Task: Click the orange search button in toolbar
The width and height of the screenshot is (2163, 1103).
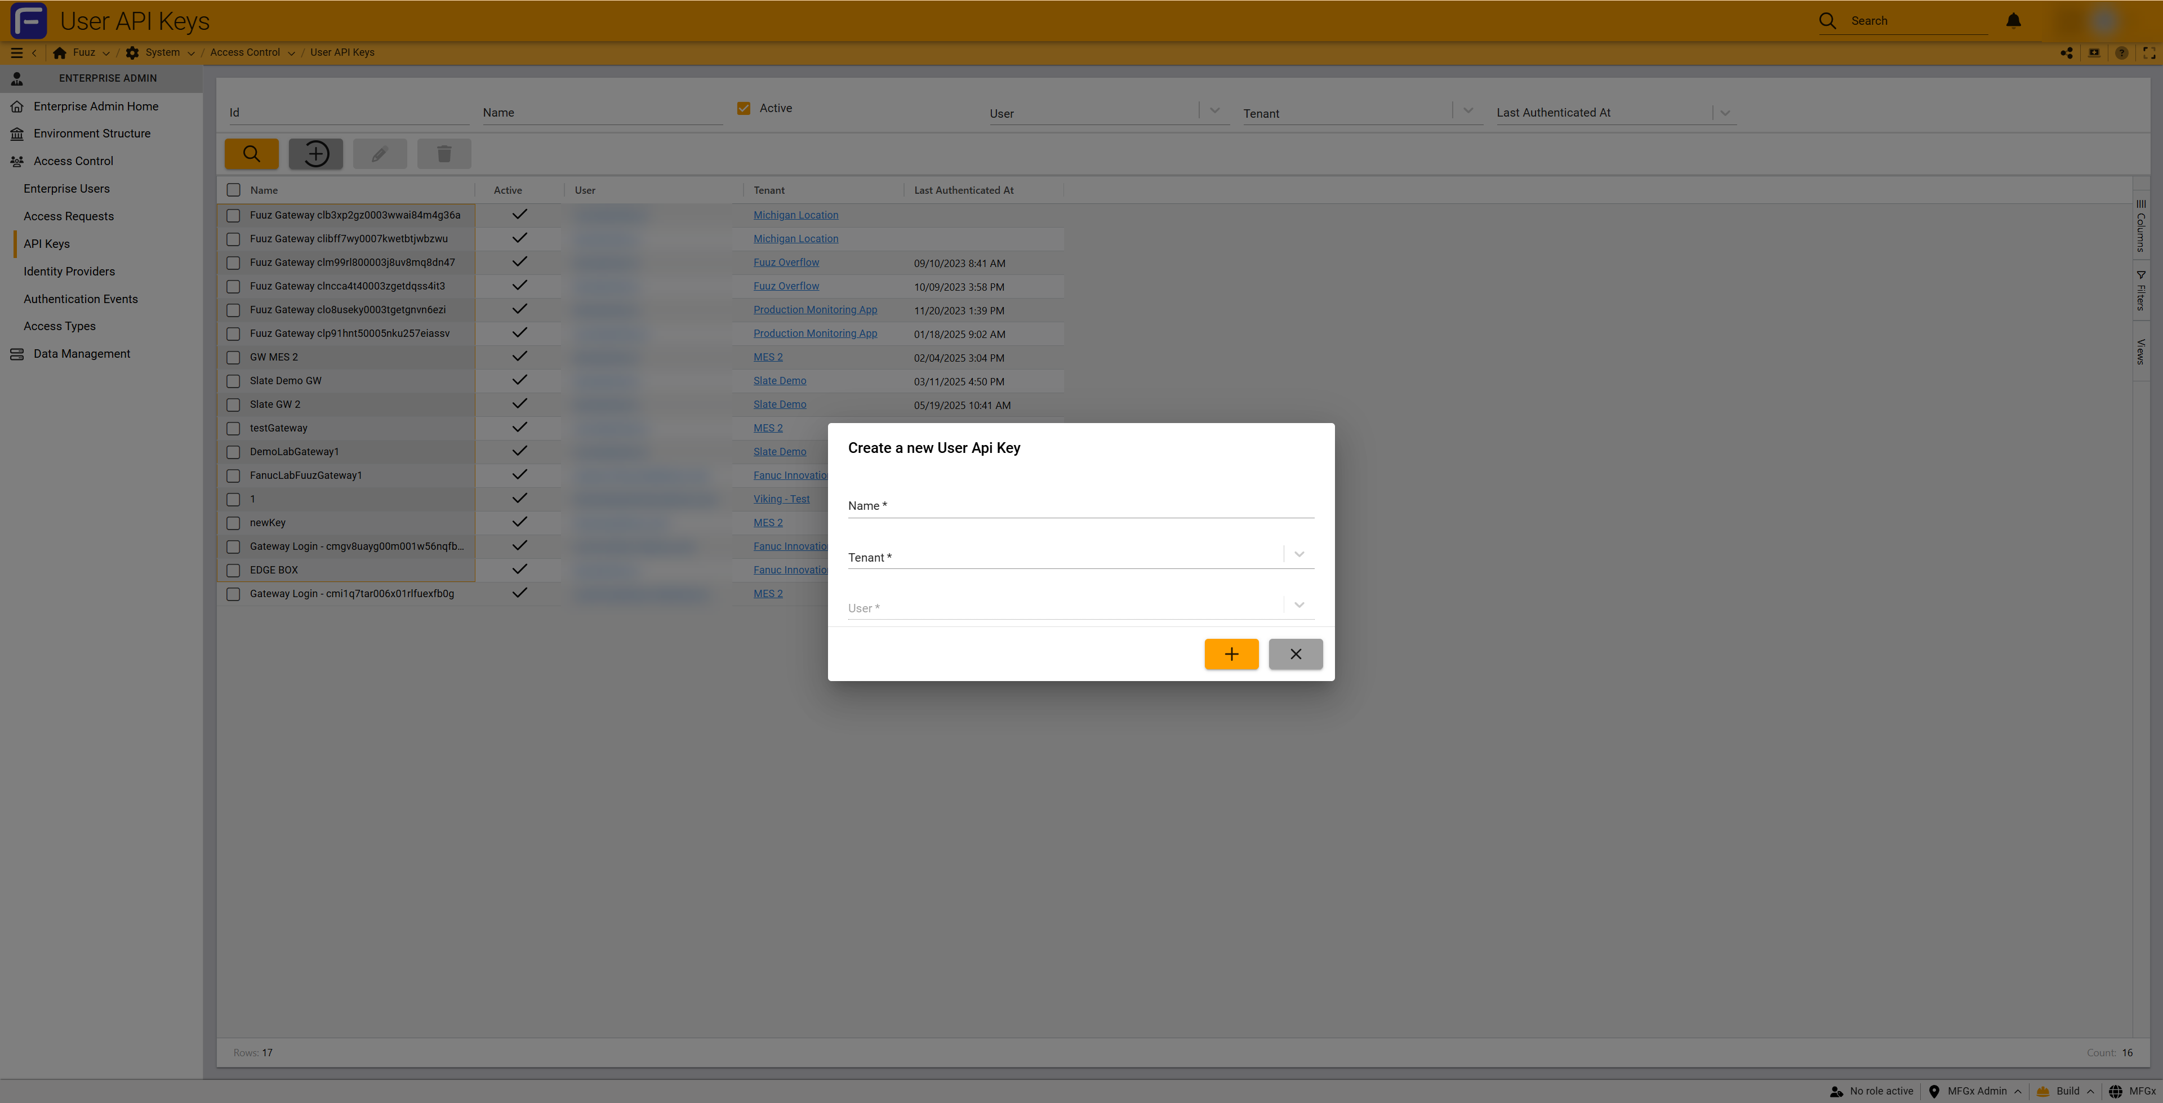Action: (x=251, y=154)
